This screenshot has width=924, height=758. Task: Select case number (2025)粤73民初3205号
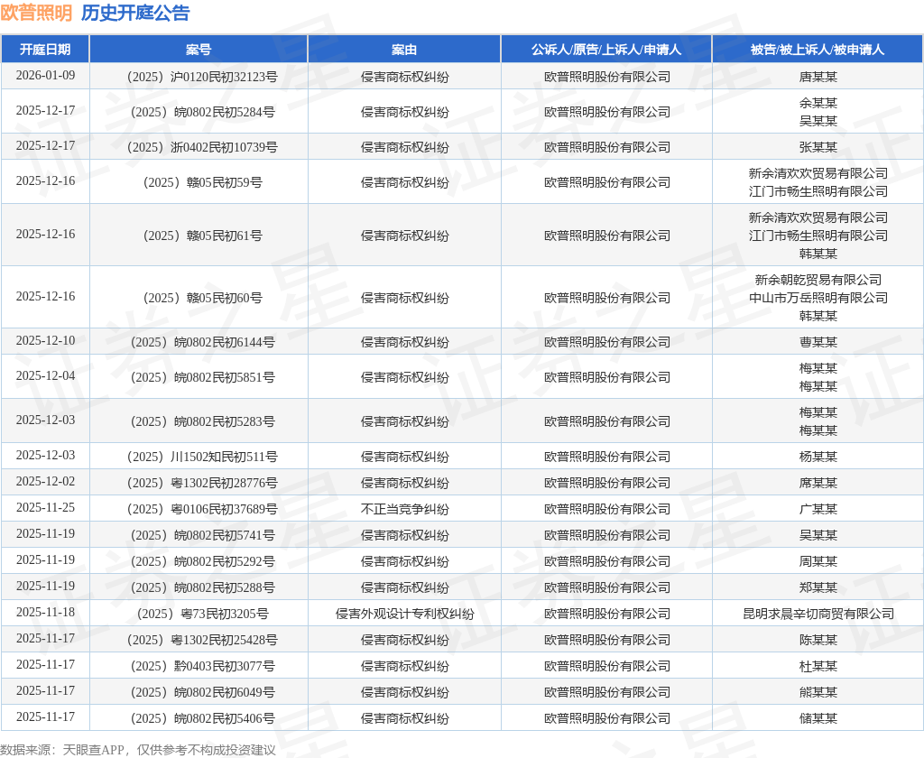pyautogui.click(x=199, y=615)
